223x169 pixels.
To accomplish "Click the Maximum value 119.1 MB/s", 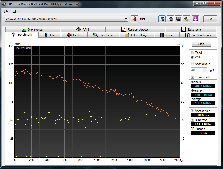I will click(x=203, y=95).
